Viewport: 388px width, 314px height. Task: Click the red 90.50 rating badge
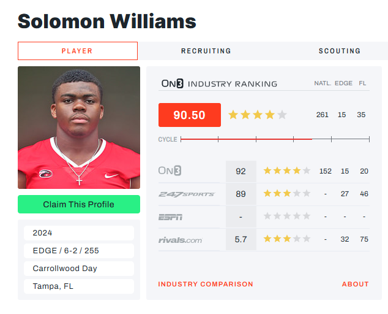click(x=190, y=115)
